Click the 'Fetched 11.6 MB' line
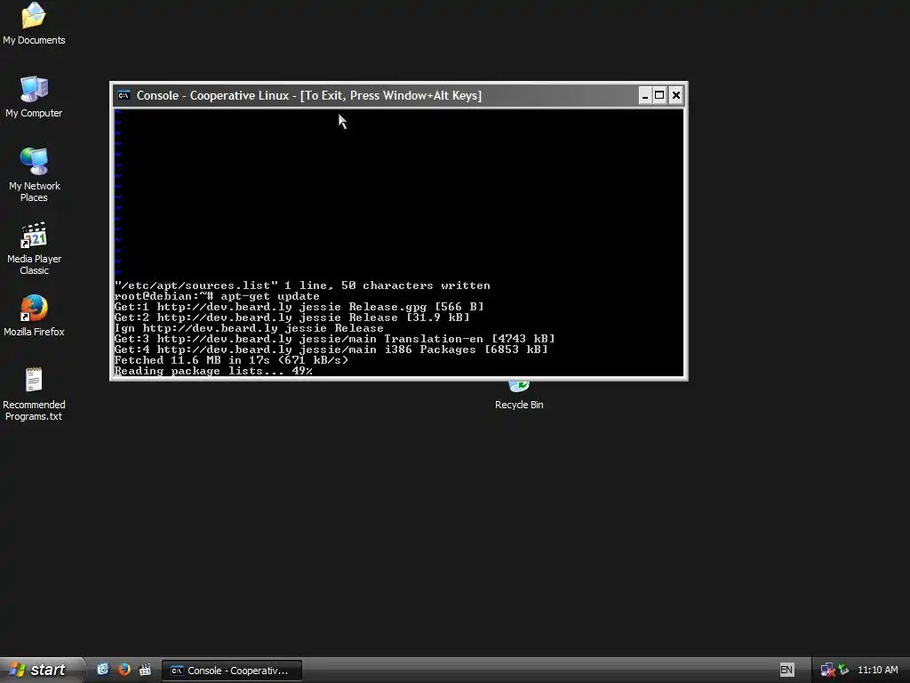The width and height of the screenshot is (910, 683). (x=232, y=360)
